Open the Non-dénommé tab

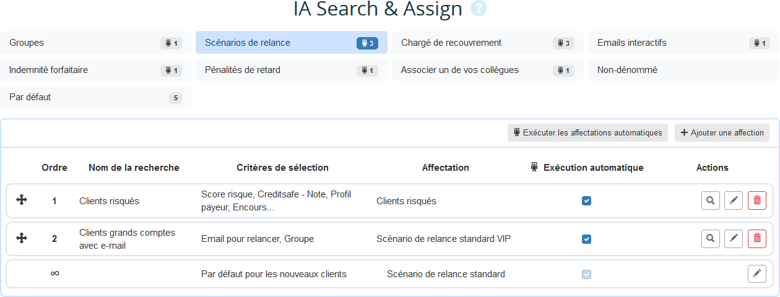click(684, 70)
